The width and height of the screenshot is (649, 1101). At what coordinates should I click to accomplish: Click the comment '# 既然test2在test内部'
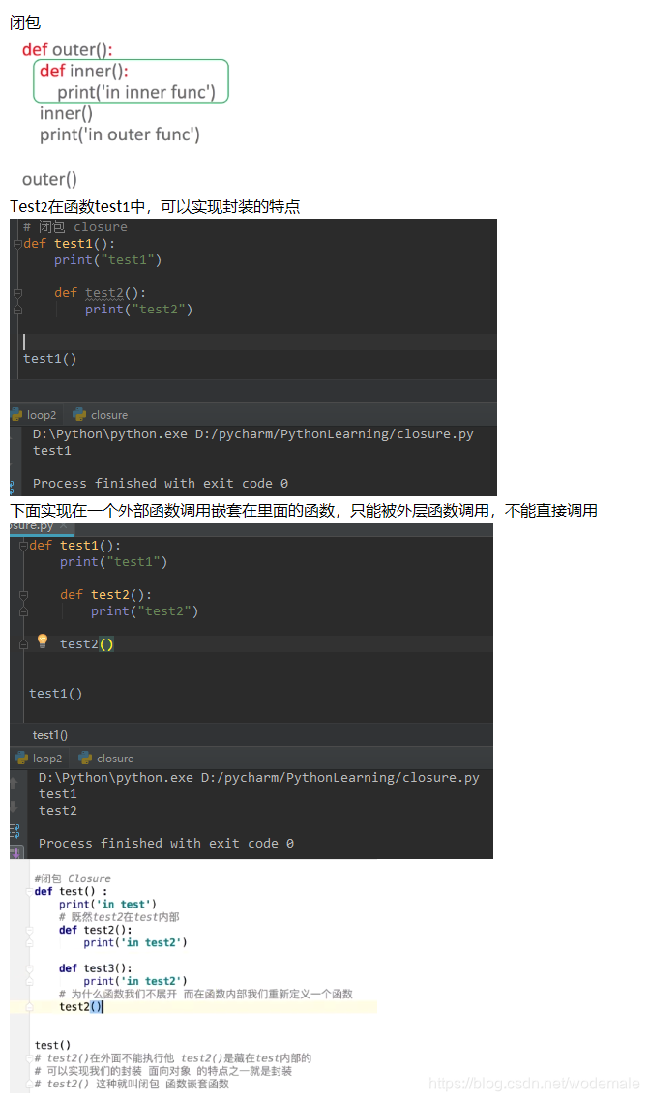click(119, 917)
